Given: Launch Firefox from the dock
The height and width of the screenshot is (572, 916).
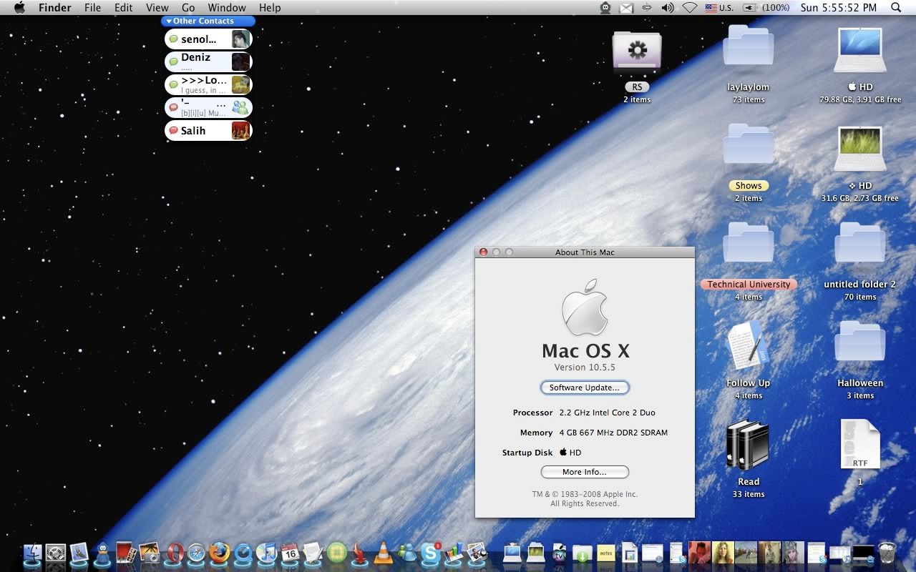Looking at the screenshot, I should (220, 553).
